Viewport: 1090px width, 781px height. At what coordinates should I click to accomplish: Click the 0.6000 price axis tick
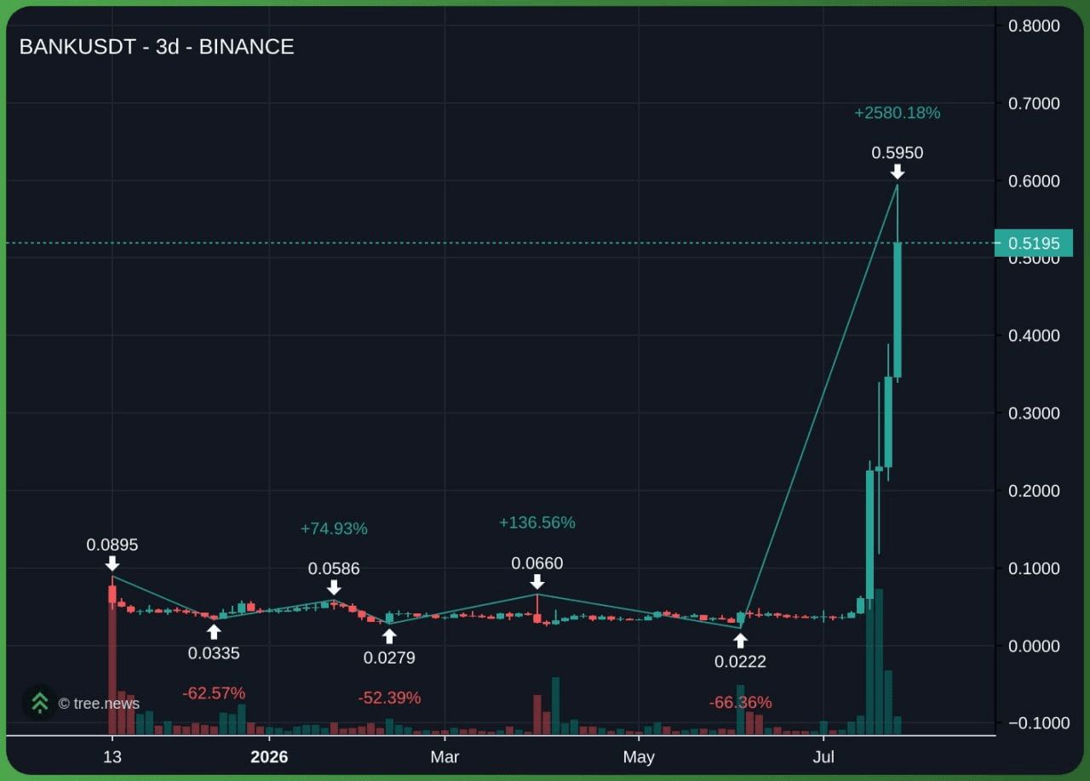tap(1034, 181)
